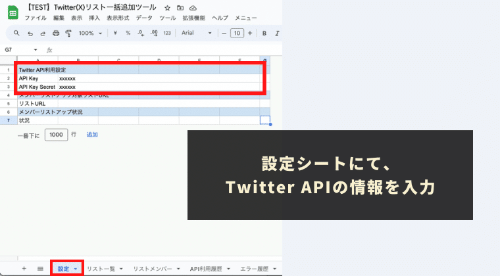Select the paint format roller
The width and height of the screenshot is (500, 276).
click(x=68, y=33)
